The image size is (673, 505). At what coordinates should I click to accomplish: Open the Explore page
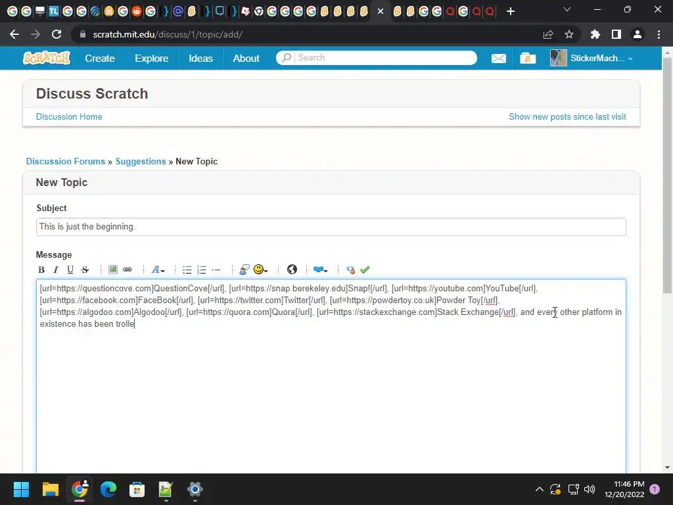click(152, 58)
